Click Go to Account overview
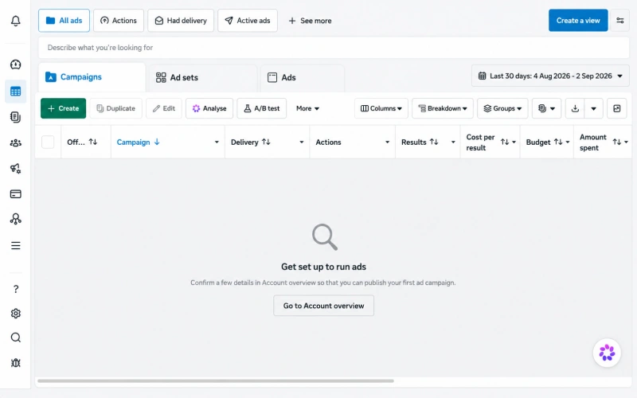This screenshot has height=398, width=637. pos(324,306)
